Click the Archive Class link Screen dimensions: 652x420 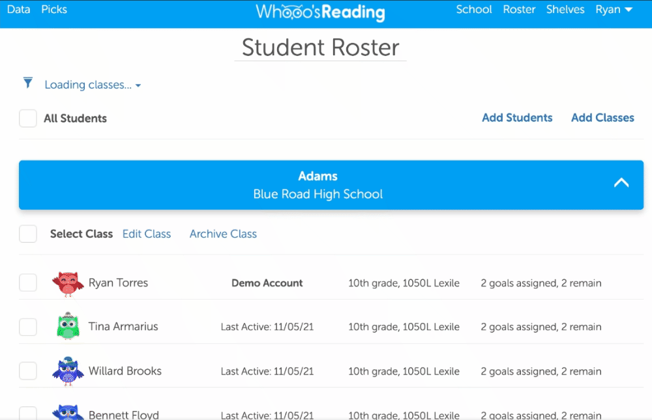223,234
